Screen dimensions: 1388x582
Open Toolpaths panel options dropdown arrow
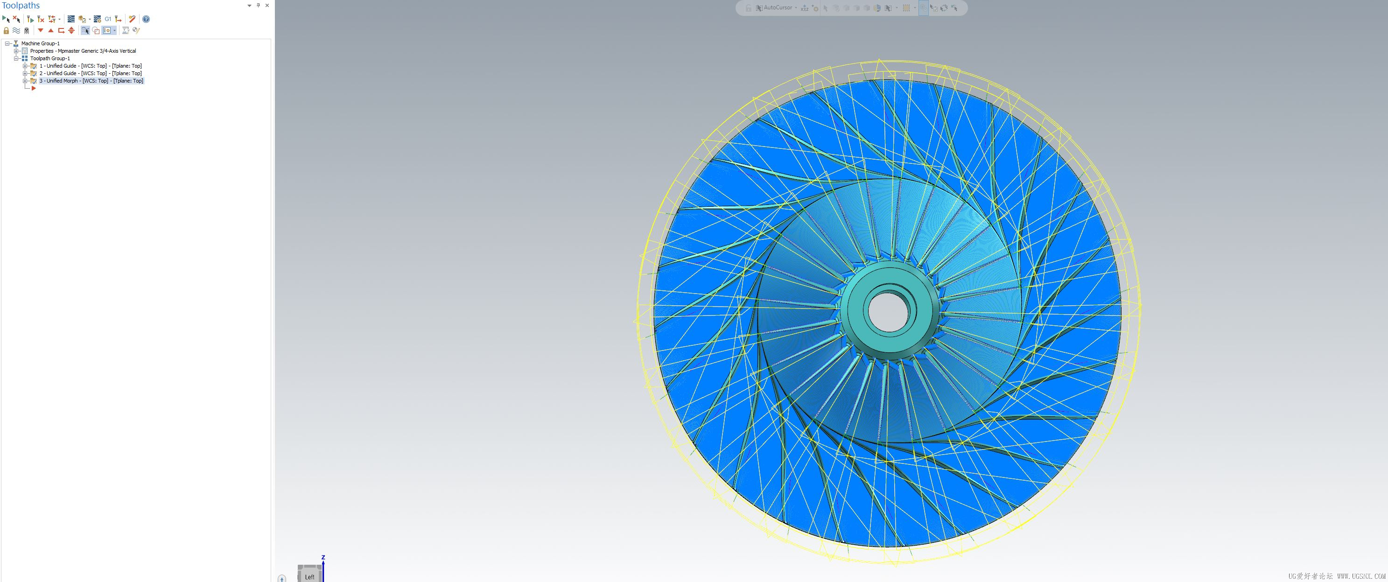click(x=250, y=6)
